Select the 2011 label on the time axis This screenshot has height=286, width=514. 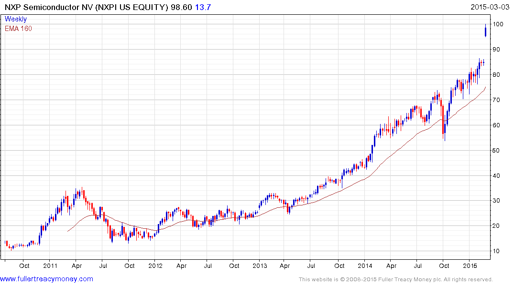coord(51,266)
